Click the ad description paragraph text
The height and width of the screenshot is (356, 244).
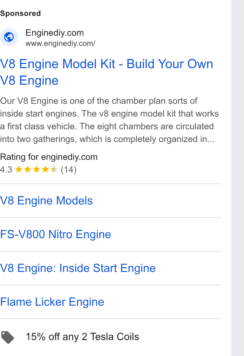(x=109, y=120)
